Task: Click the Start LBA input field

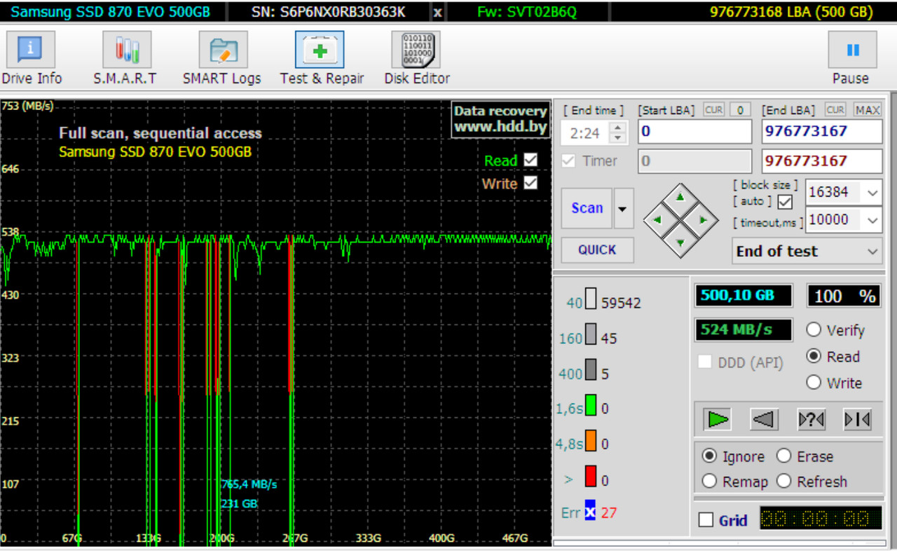Action: pos(694,131)
